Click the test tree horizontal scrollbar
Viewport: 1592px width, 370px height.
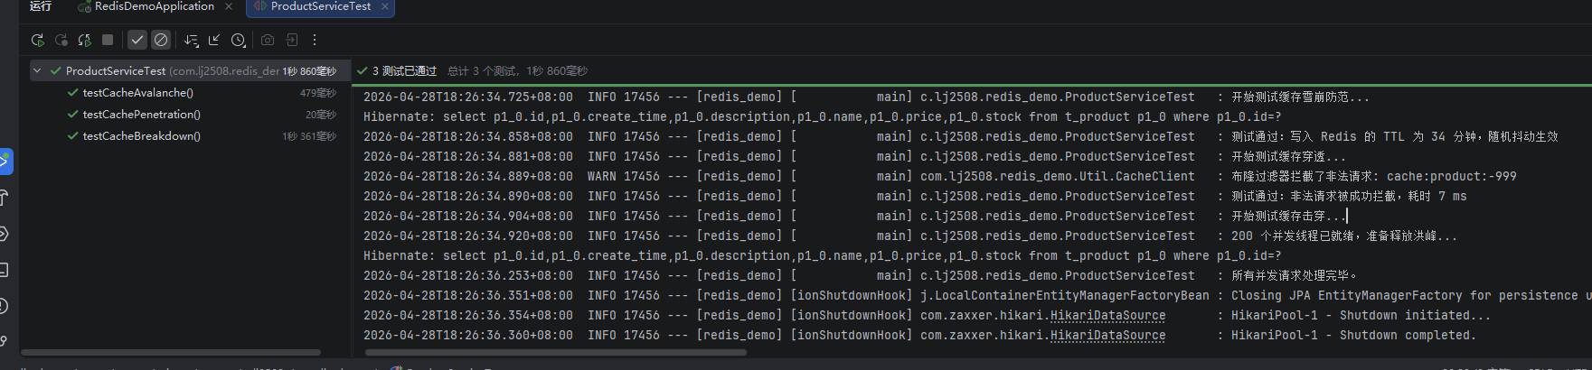click(171, 353)
